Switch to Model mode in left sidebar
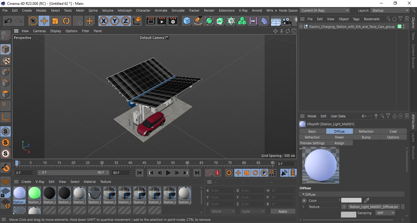 point(6,49)
